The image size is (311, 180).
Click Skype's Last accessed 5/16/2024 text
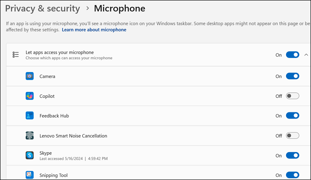(74, 159)
